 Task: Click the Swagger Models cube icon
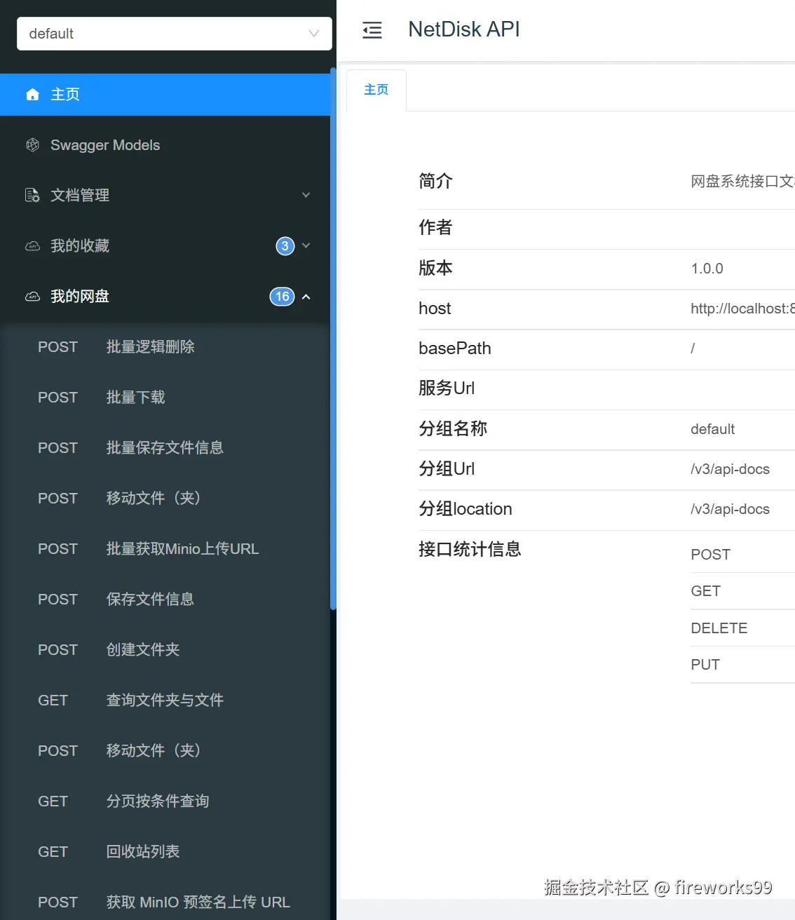click(x=32, y=145)
